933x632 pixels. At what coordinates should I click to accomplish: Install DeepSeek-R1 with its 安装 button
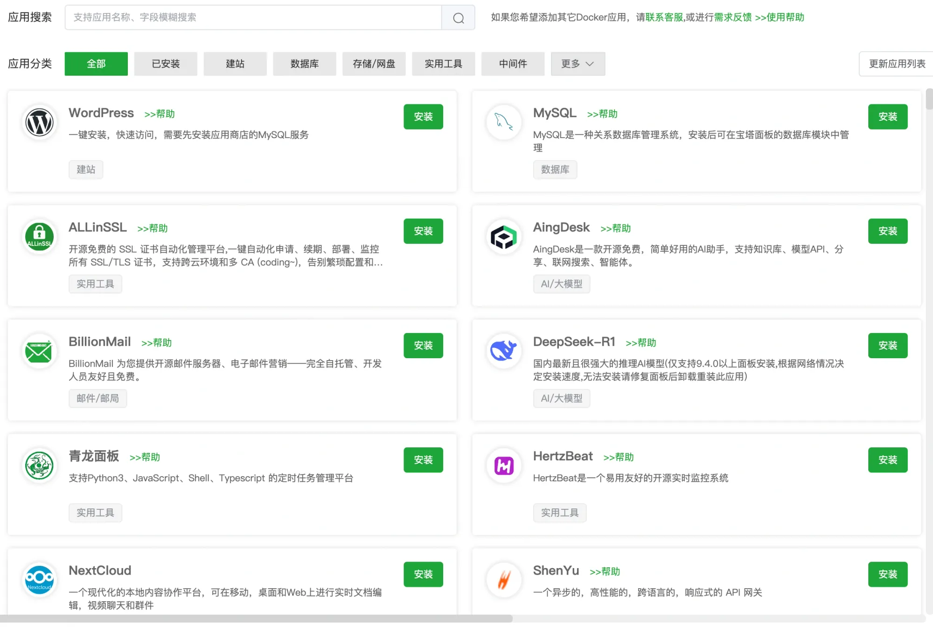(x=888, y=346)
